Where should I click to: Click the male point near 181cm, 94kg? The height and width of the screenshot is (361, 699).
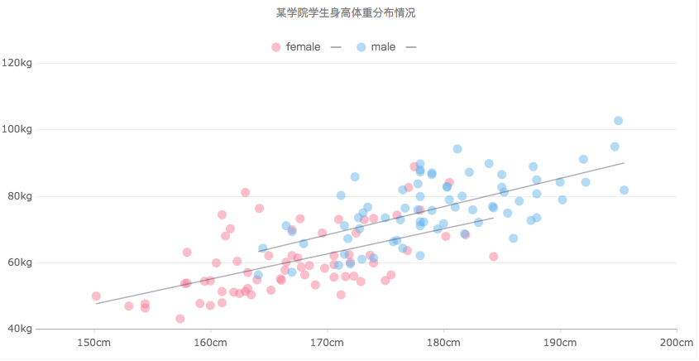point(457,149)
